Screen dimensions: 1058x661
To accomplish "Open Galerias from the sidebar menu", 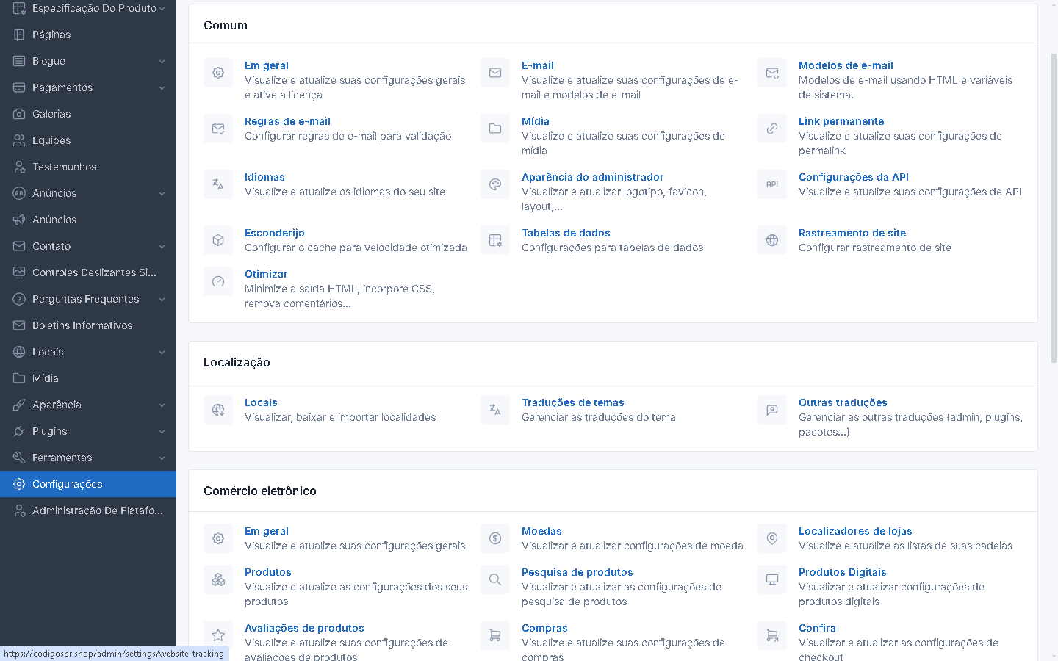I will pyautogui.click(x=51, y=114).
